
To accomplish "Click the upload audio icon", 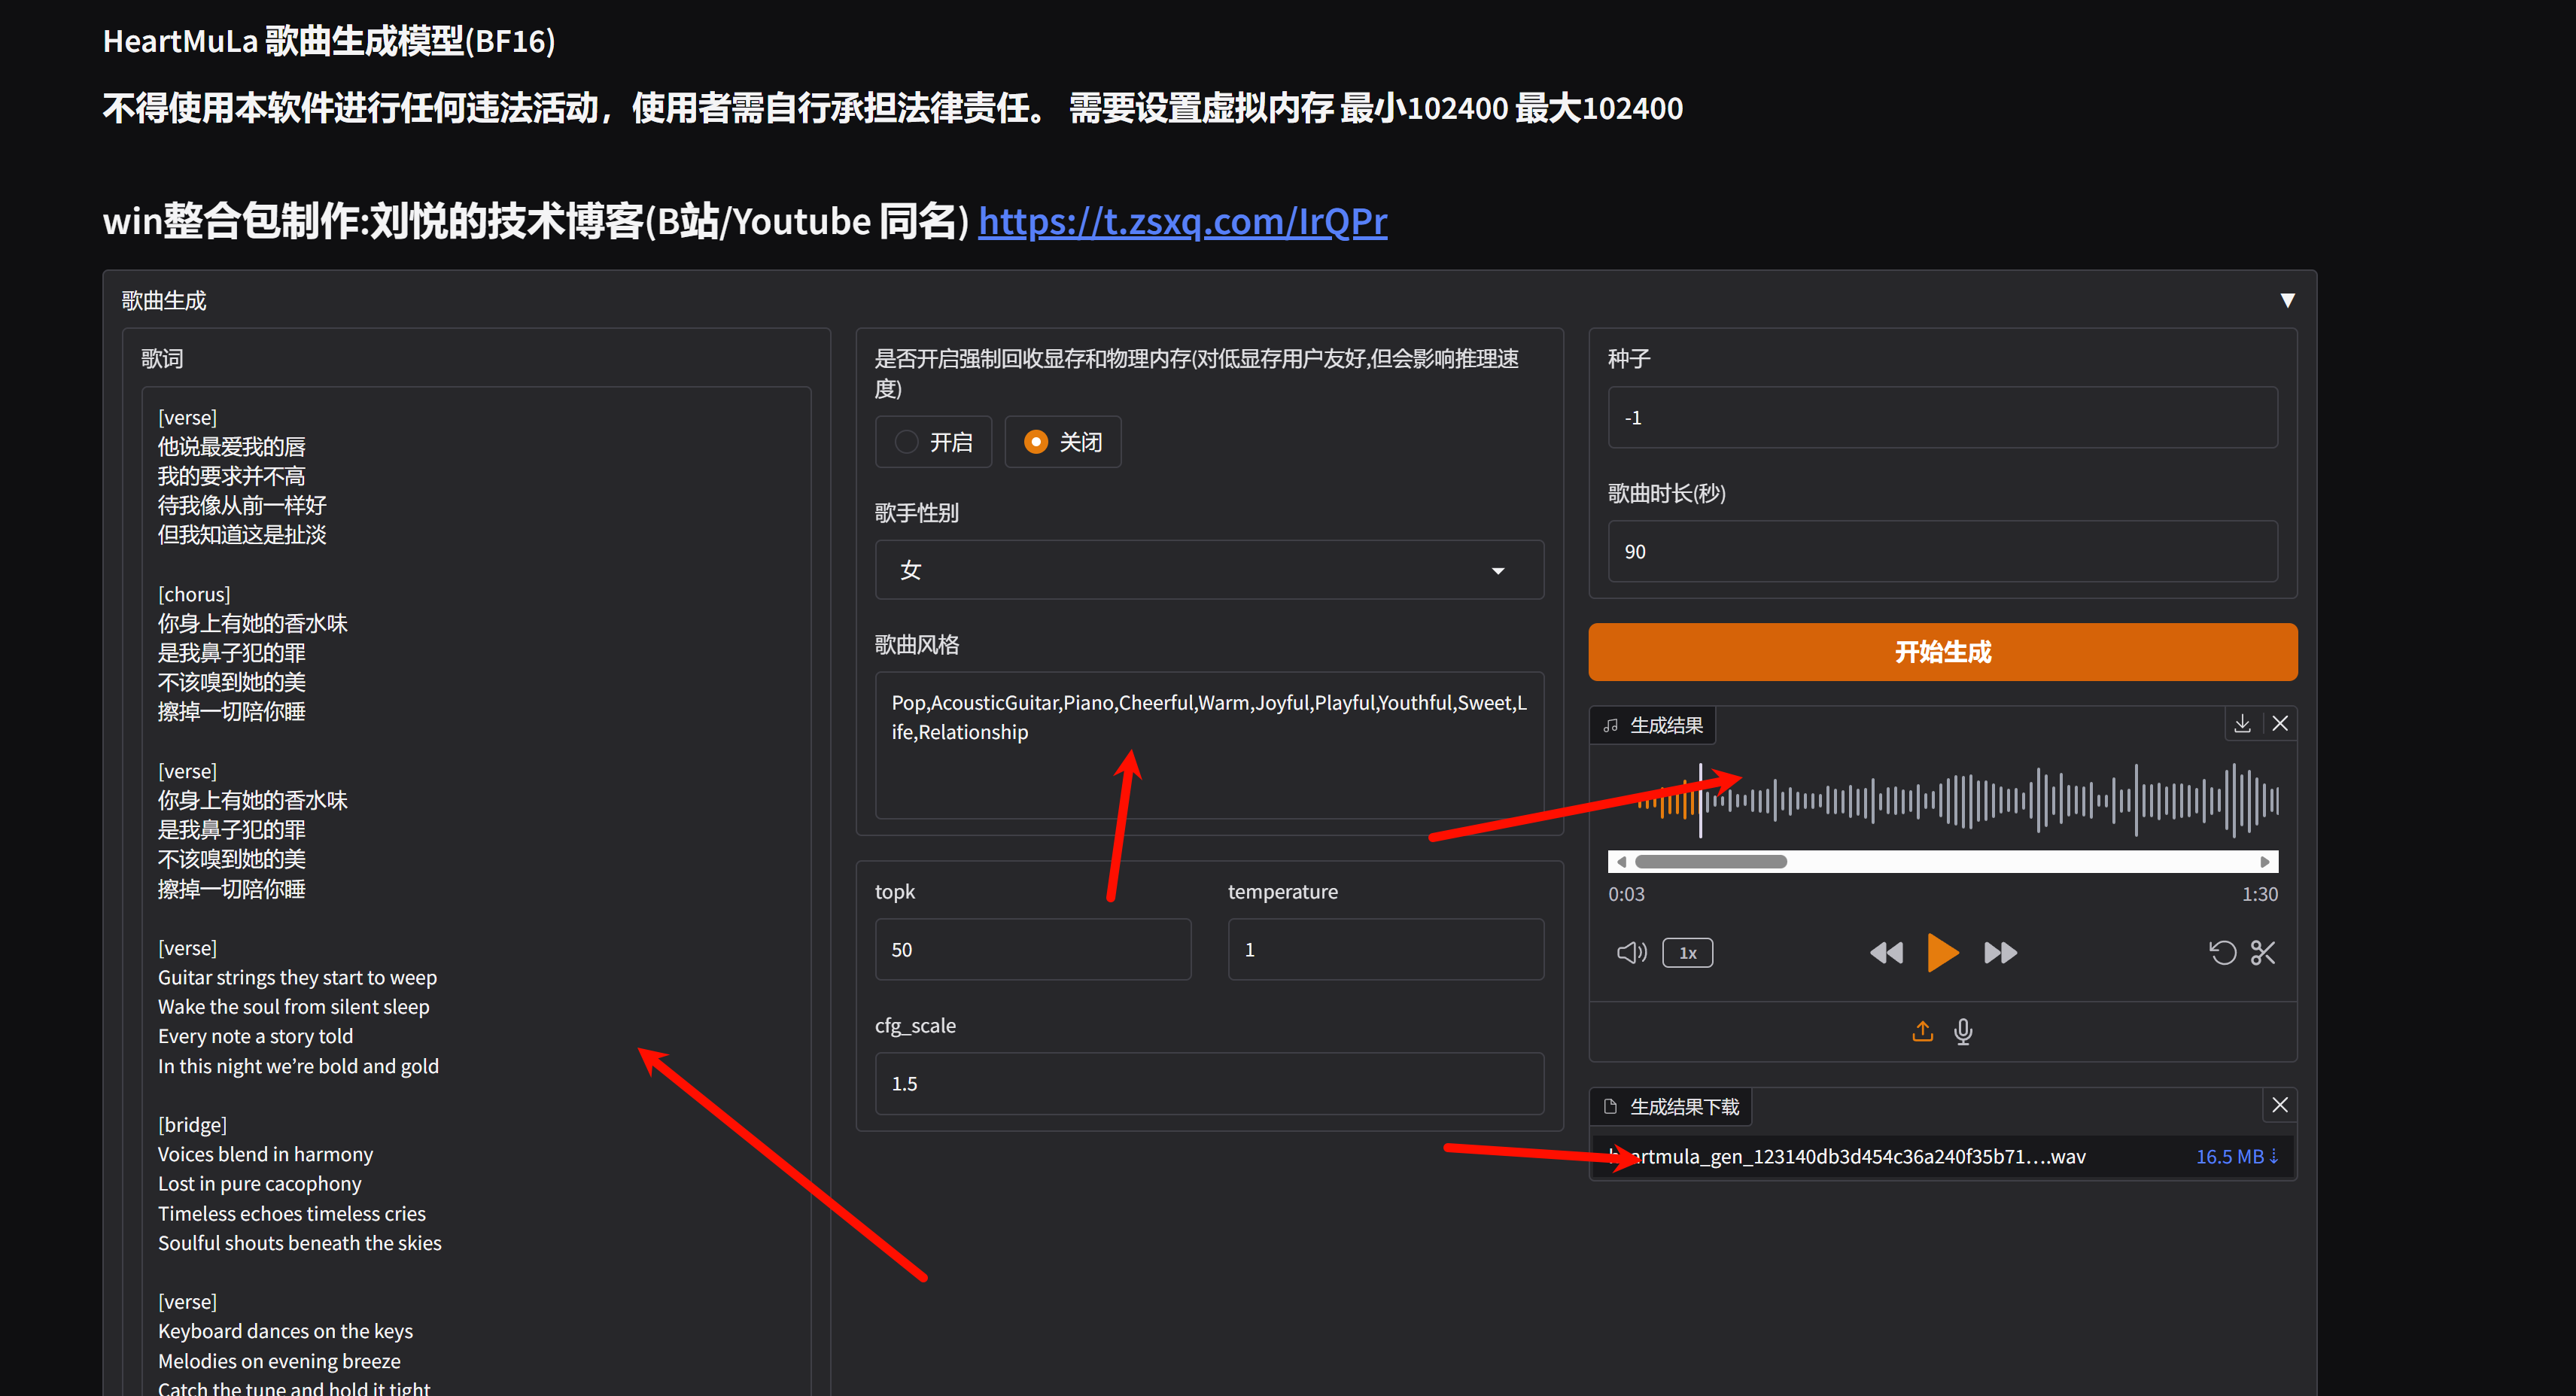I will pyautogui.click(x=1922, y=1031).
